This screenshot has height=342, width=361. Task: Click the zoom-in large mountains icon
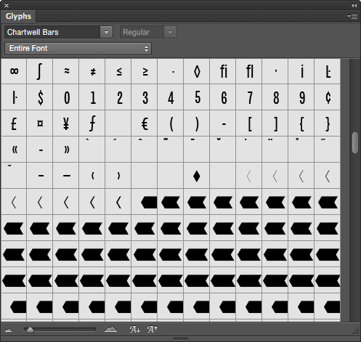pos(110,329)
